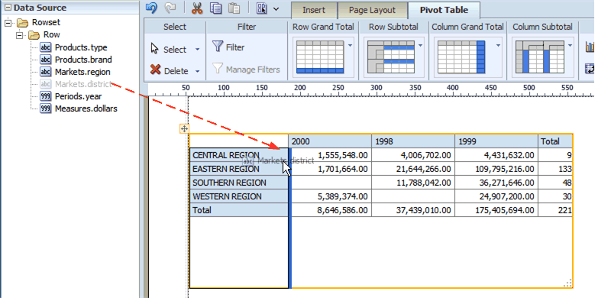The height and width of the screenshot is (298, 598).
Task: Click the cell 175,405,694.00
Action: point(496,210)
